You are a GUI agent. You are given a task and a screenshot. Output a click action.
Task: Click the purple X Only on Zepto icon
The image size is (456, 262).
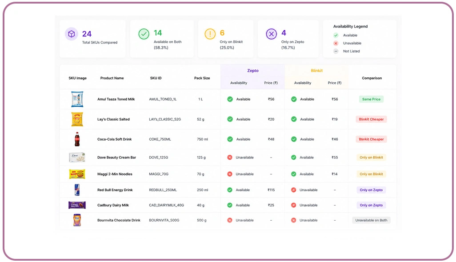click(271, 34)
